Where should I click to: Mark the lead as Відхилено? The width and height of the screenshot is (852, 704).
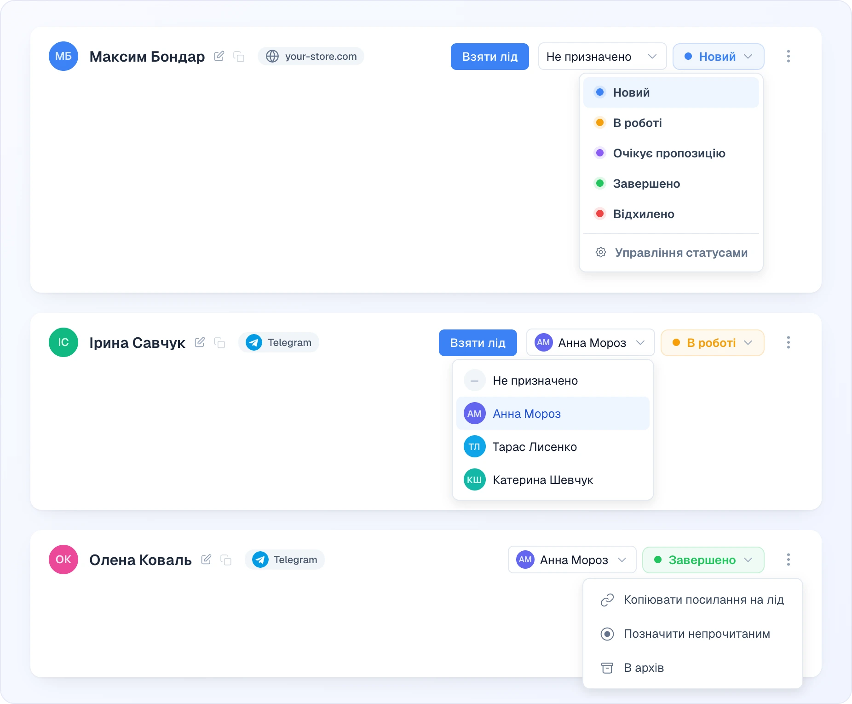click(x=671, y=214)
